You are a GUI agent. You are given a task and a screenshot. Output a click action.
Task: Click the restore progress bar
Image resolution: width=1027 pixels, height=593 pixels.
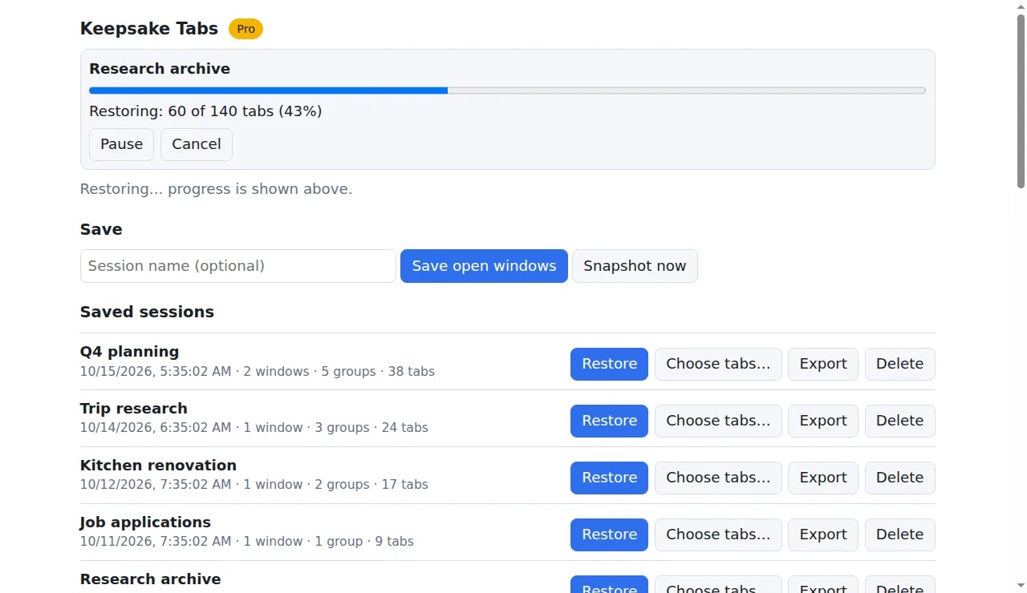pyautogui.click(x=507, y=91)
